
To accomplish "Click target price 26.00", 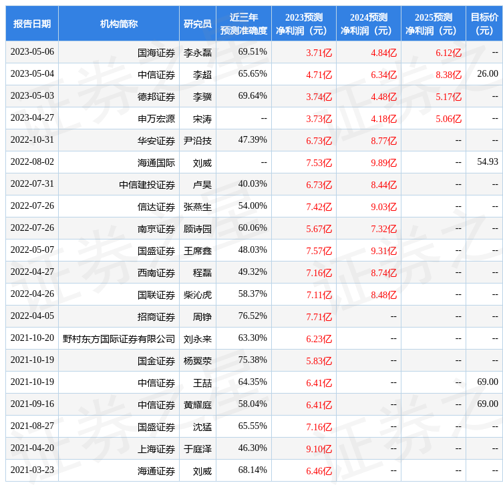I will coord(488,74).
